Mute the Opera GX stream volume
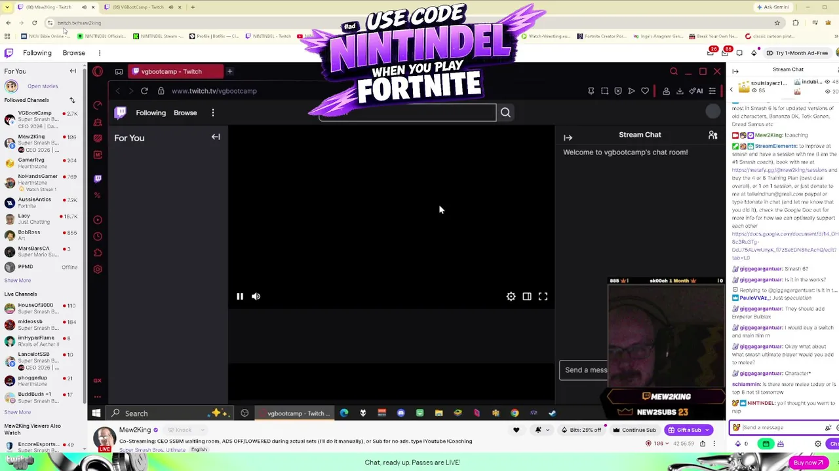This screenshot has width=839, height=471. (256, 296)
